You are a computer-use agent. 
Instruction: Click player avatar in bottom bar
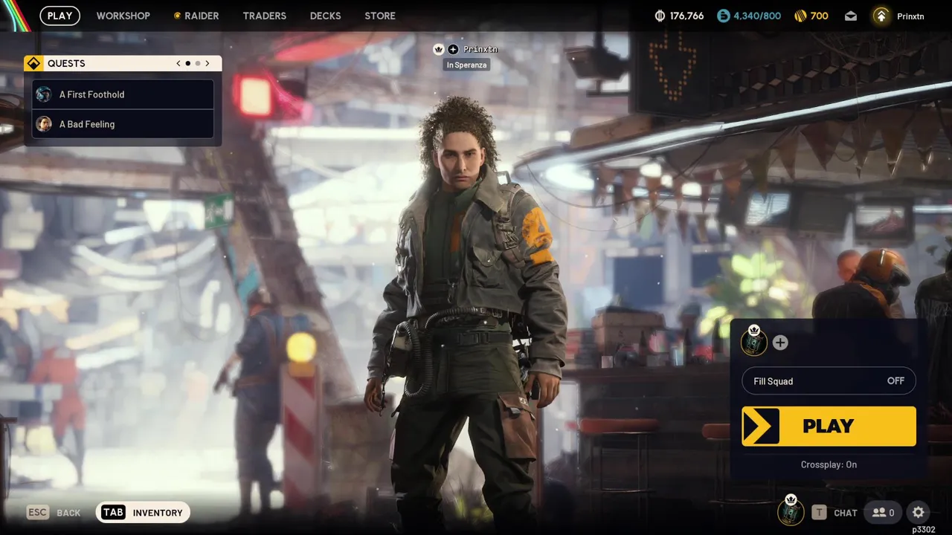click(x=791, y=511)
